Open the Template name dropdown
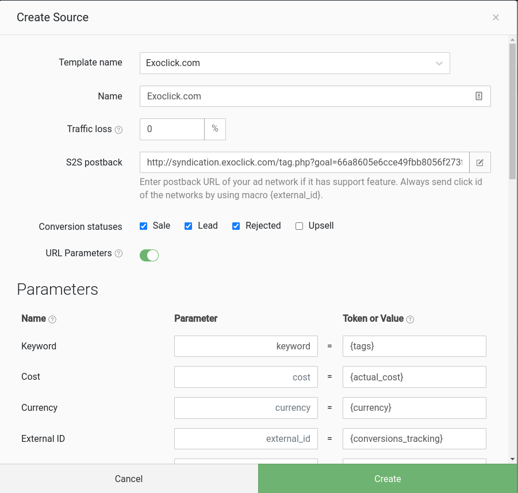Image resolution: width=518 pixels, height=493 pixels. (x=294, y=63)
